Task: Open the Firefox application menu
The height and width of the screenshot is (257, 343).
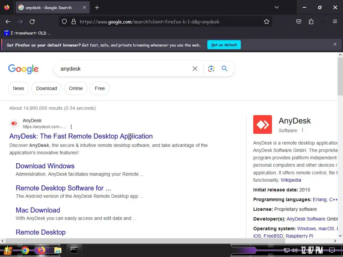Action: pos(335,21)
